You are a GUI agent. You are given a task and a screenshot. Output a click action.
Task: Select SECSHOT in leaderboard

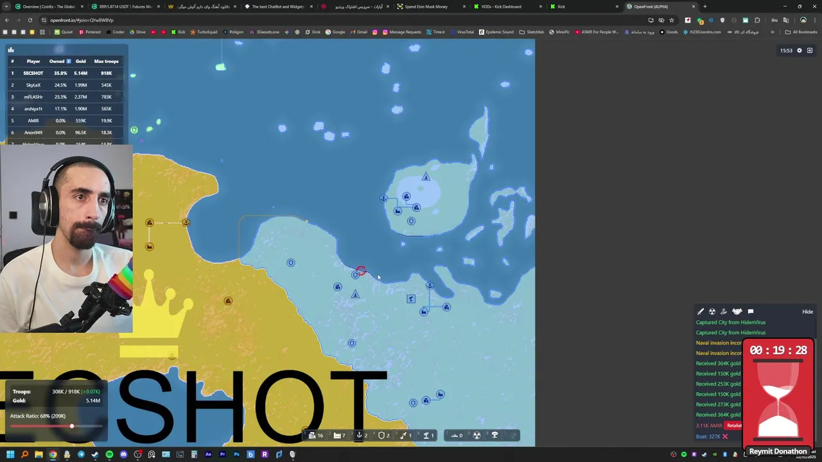[x=33, y=73]
